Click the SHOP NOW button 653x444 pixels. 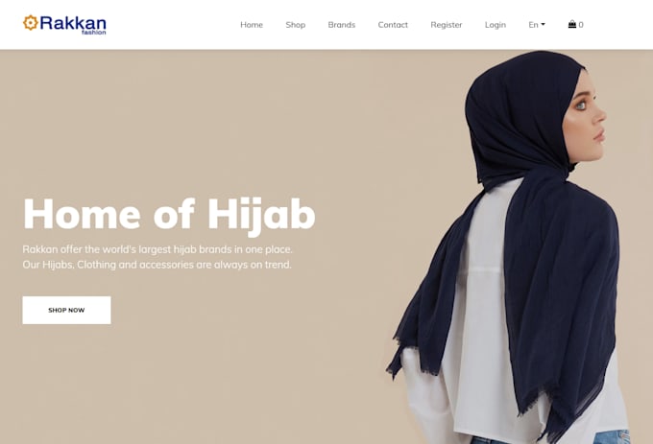tap(66, 310)
